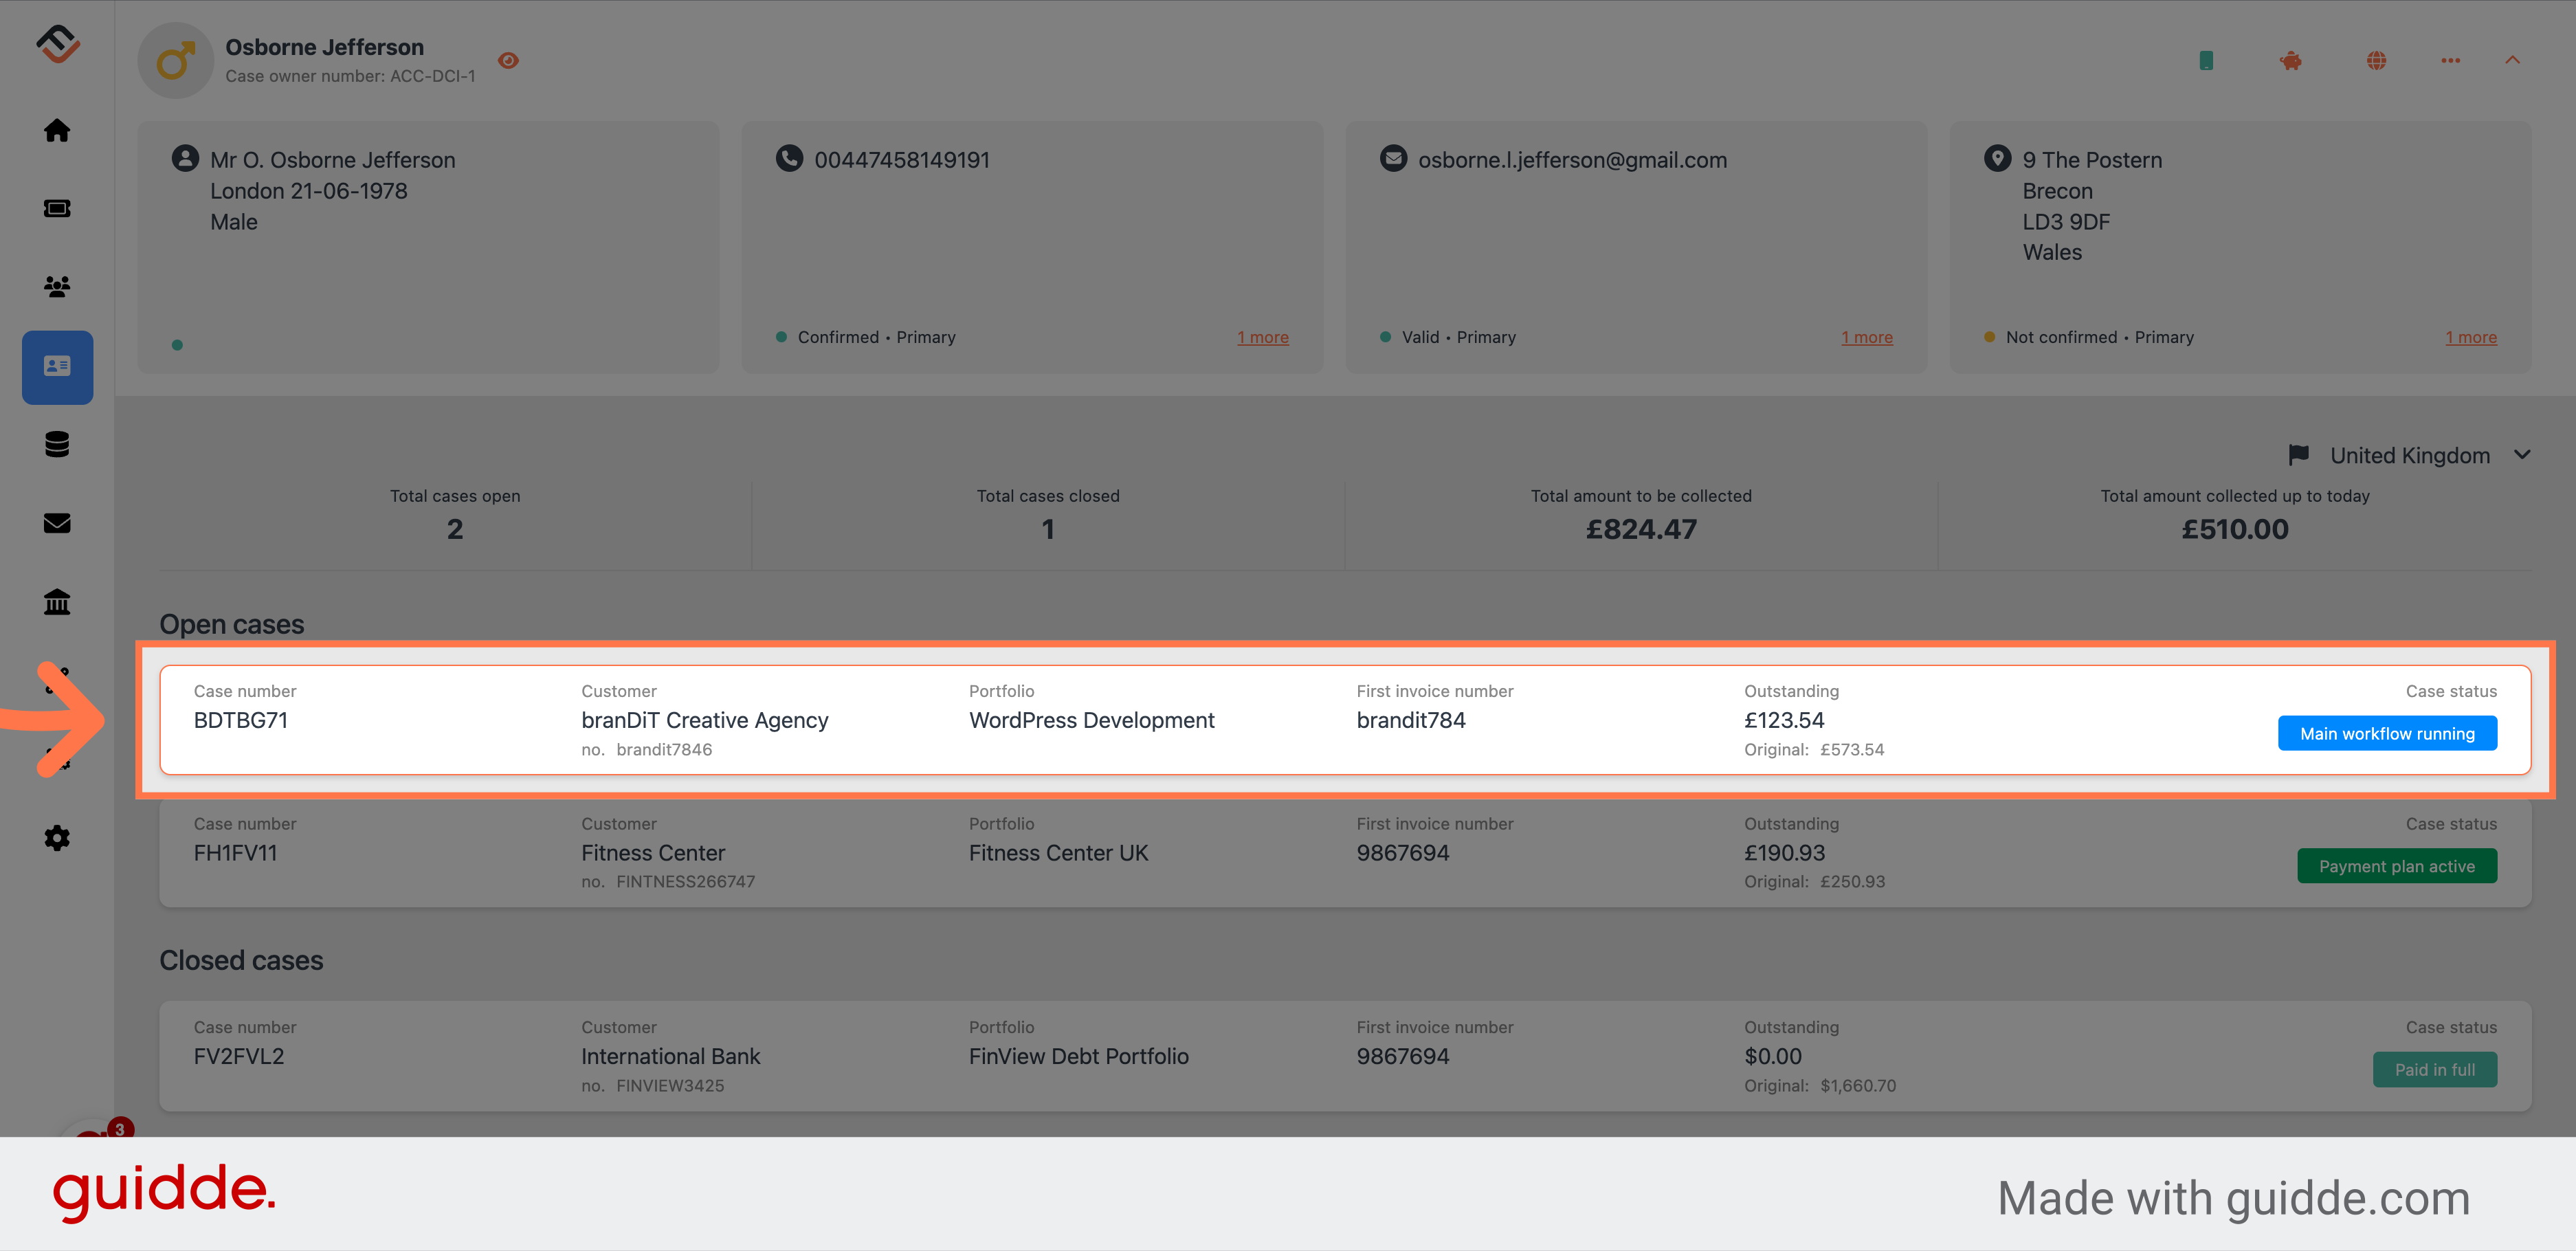Open closed case FV2FVL2 row
The width and height of the screenshot is (2576, 1251).
tap(1345, 1056)
